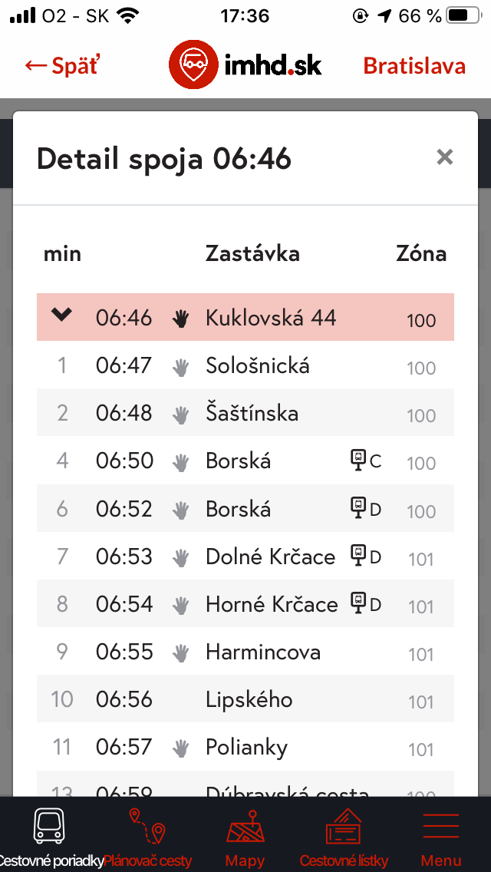Select the Lipského stop row

tap(249, 699)
